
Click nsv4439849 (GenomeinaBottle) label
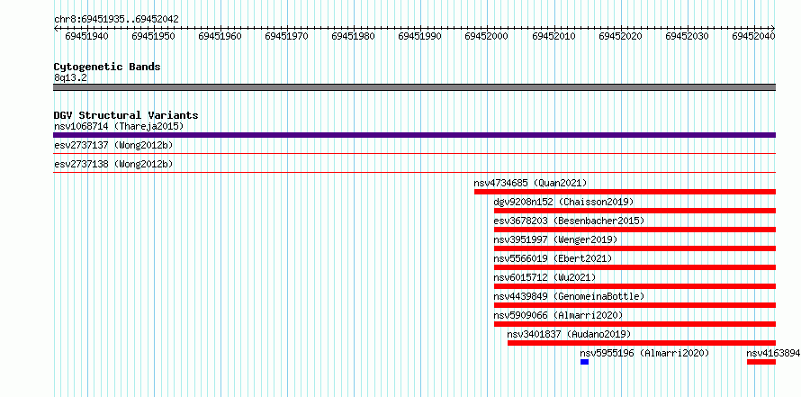[569, 296]
